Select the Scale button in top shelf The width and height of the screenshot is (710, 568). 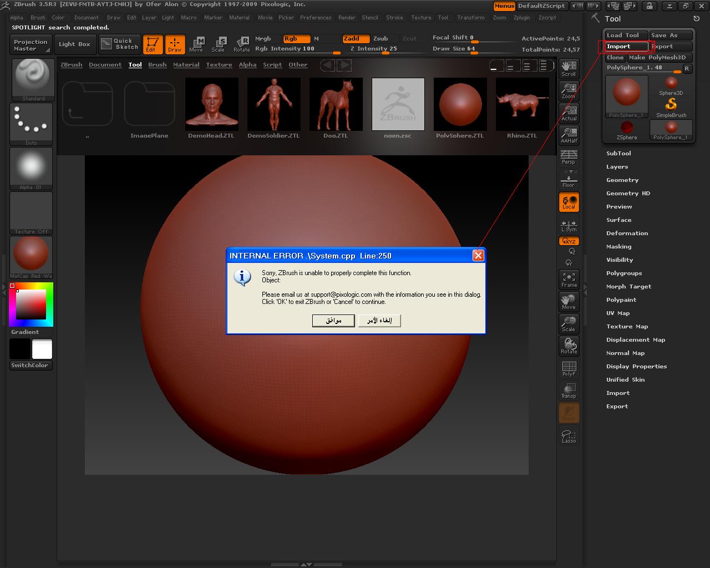pyautogui.click(x=219, y=44)
